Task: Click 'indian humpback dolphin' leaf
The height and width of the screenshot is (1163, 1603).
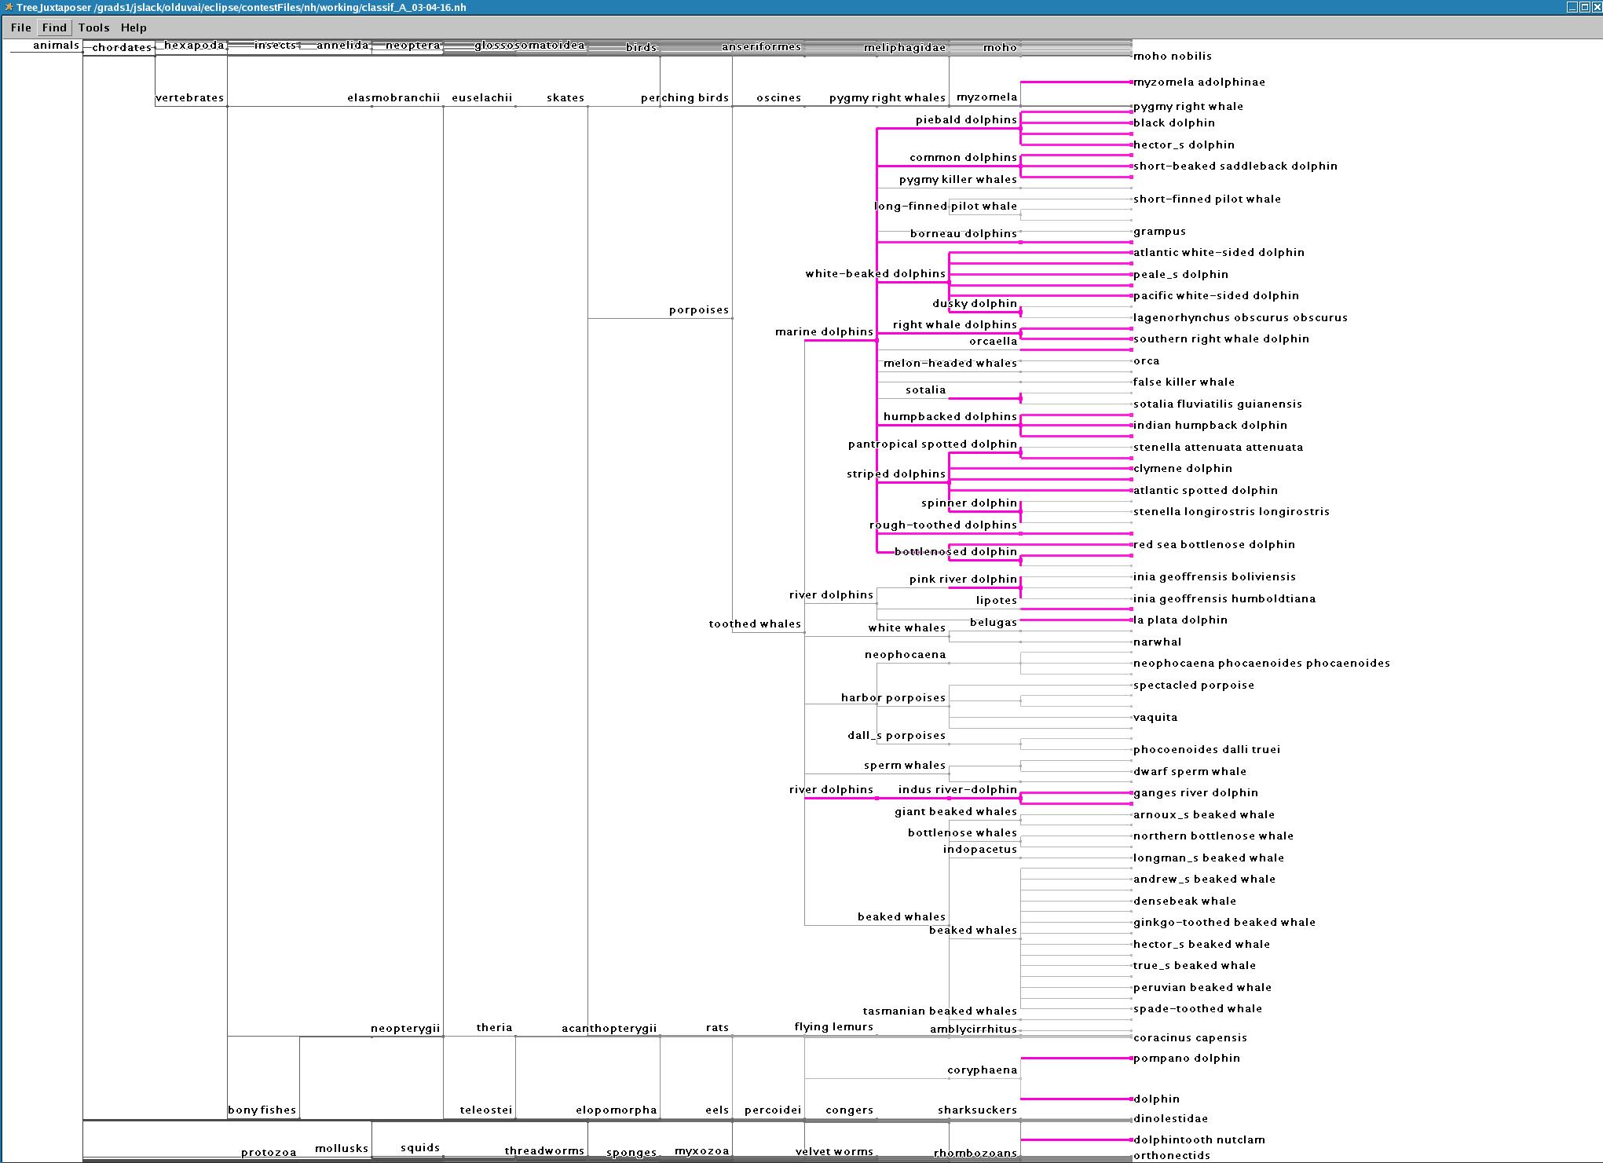Action: pos(1210,426)
